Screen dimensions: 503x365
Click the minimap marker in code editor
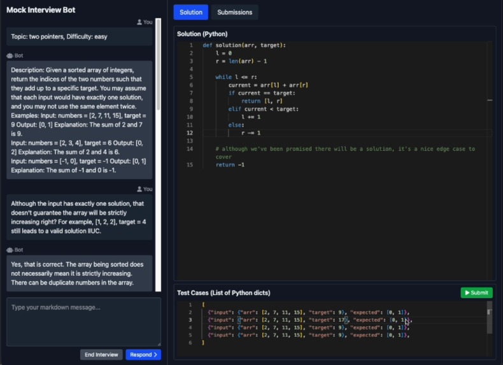490,100
